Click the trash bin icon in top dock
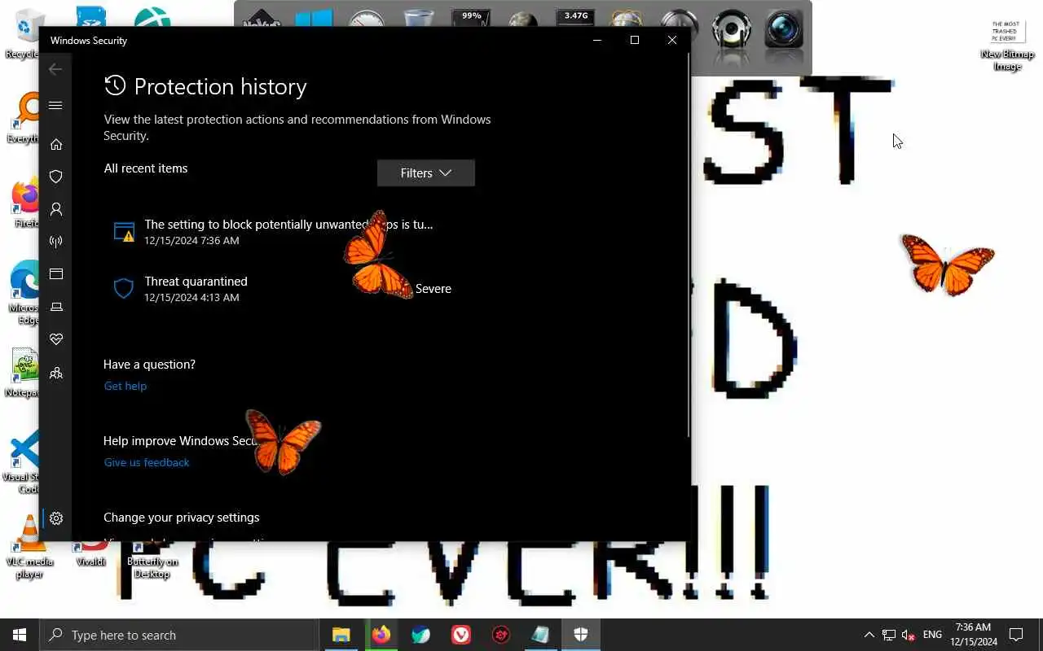The width and height of the screenshot is (1043, 651). 419,20
